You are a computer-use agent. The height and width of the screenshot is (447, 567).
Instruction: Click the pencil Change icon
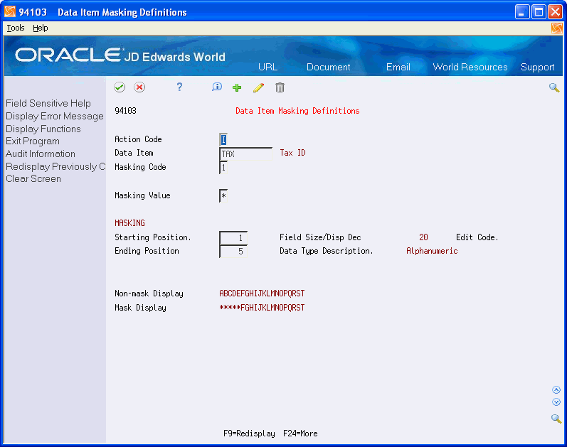coord(258,87)
